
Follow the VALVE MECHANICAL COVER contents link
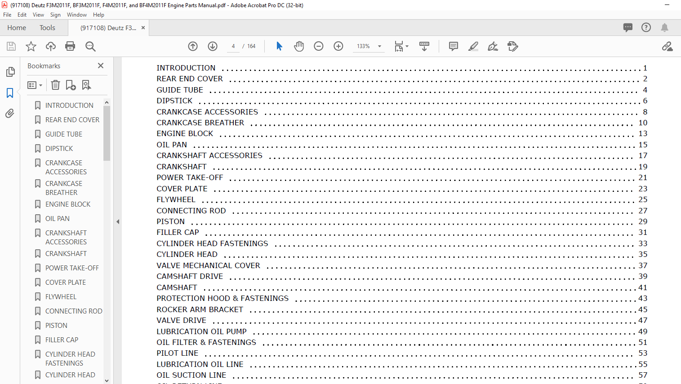coord(208,265)
